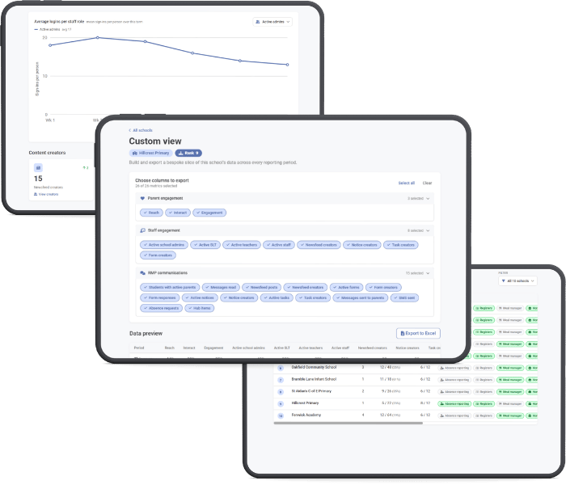Image resolution: width=566 pixels, height=485 pixels.
Task: Toggle the Hub items chip
Action: (x=199, y=309)
